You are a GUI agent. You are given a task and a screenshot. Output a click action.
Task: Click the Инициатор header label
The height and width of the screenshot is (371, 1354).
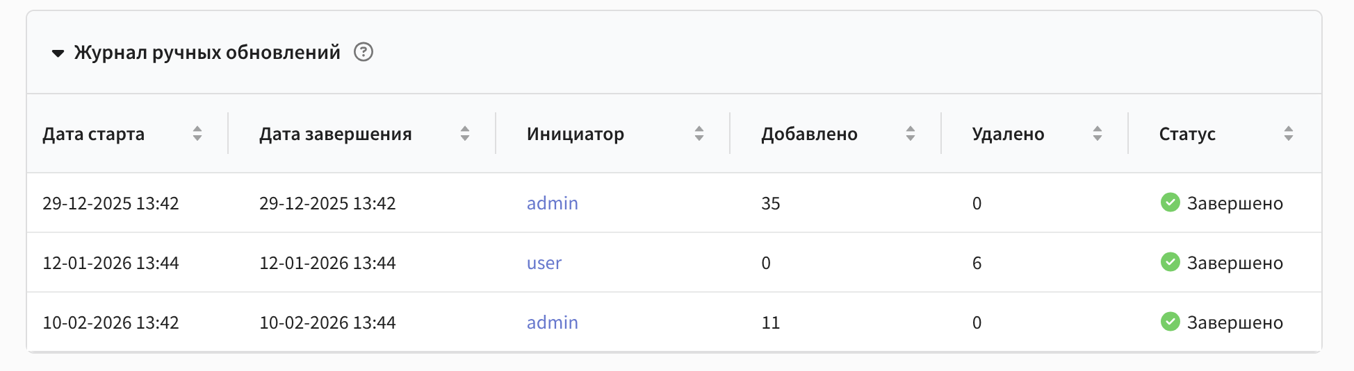(x=576, y=134)
